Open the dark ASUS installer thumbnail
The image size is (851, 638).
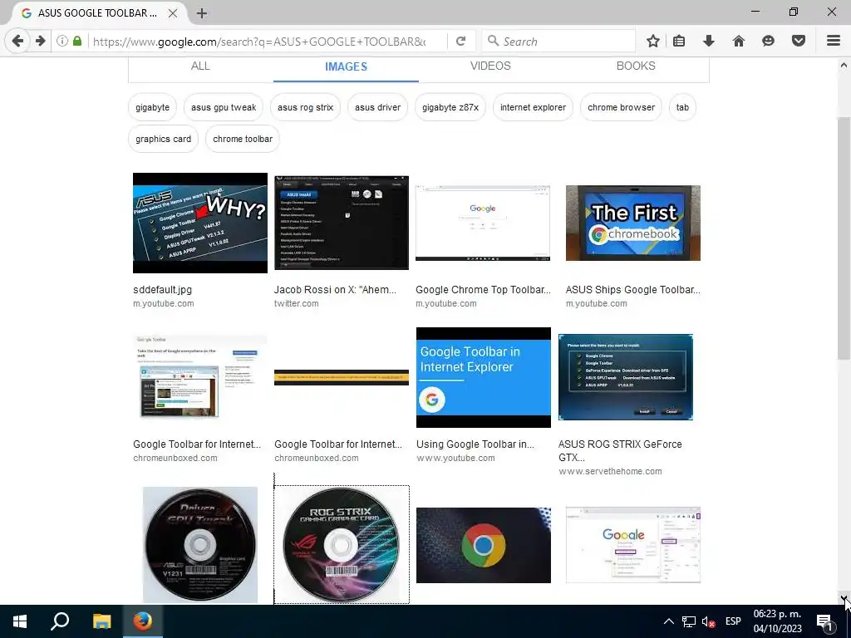[342, 223]
